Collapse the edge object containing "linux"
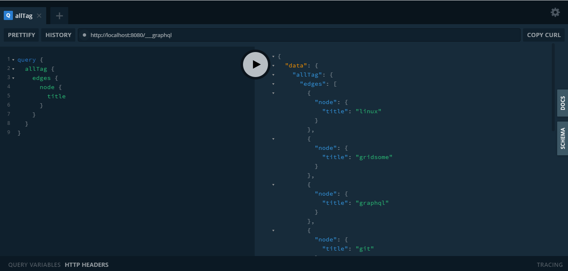The image size is (568, 271). coord(273,93)
